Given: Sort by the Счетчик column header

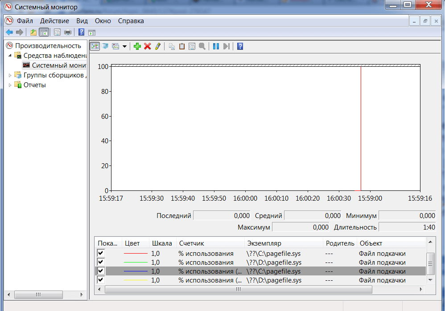Looking at the screenshot, I should (x=191, y=243).
